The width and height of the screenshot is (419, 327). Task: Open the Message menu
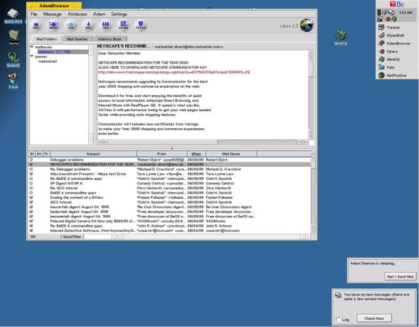52,14
